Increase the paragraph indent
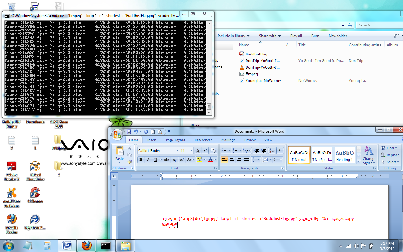 click(264, 151)
